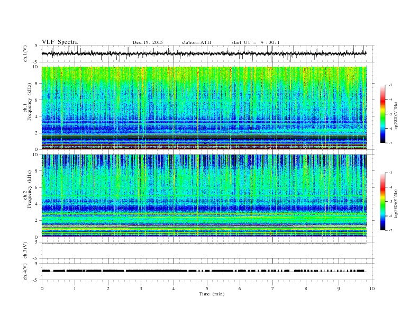Click the 'ch.3(V)' axis label
The width and height of the screenshot is (419, 324).
(25, 250)
